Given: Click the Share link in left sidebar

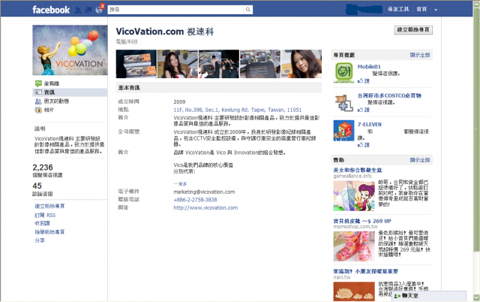Looking at the screenshot, I should (x=40, y=240).
